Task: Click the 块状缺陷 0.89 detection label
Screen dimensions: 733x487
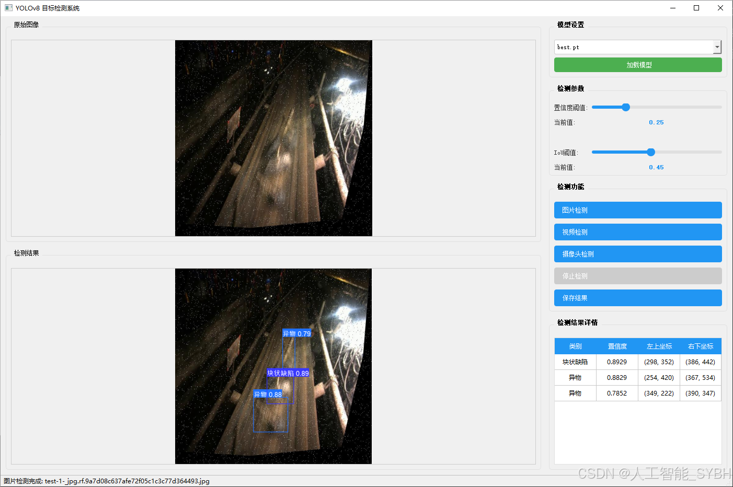Action: pyautogui.click(x=288, y=373)
